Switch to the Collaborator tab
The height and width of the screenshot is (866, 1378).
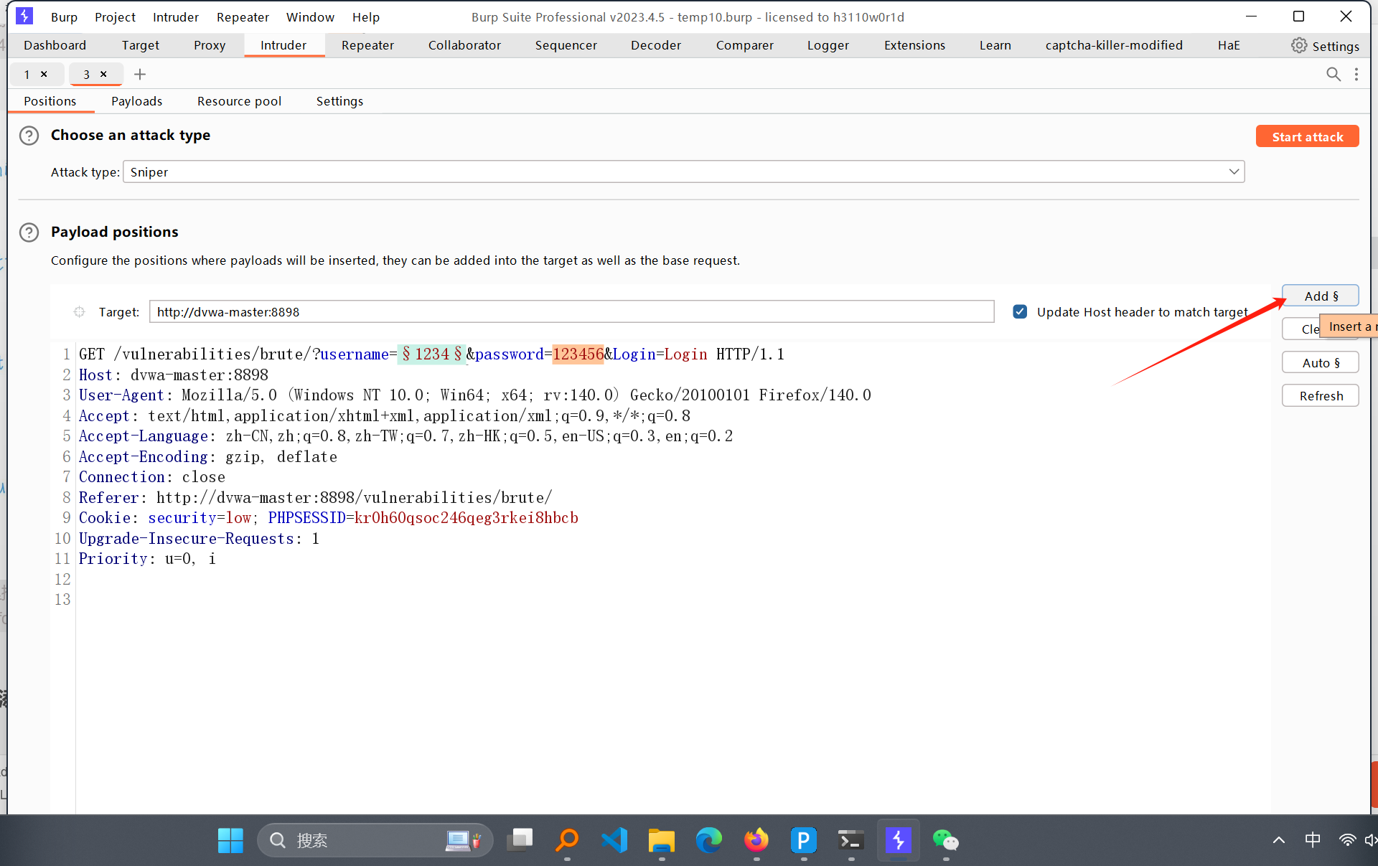pos(464,45)
